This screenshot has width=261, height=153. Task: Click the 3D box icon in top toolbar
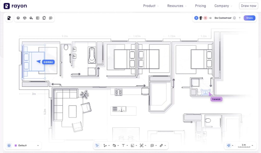click(x=25, y=18)
